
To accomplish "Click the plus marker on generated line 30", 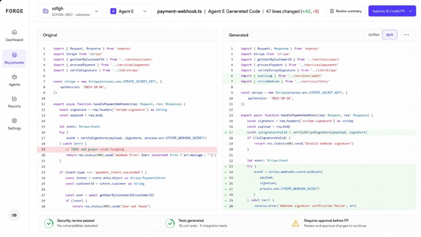I will point(226,207).
